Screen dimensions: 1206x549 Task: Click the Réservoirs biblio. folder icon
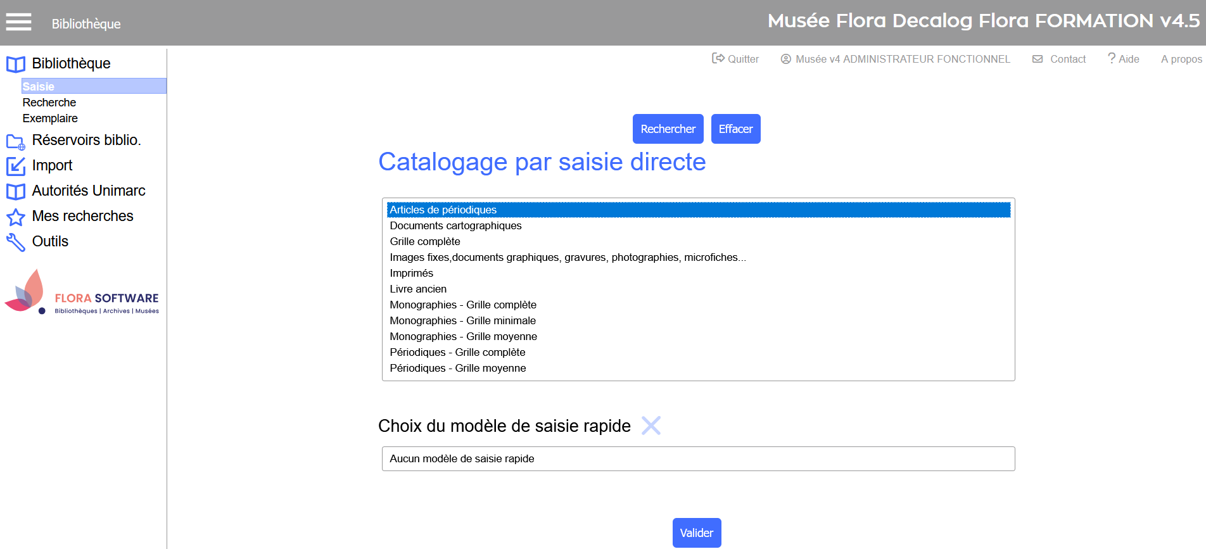click(x=16, y=141)
